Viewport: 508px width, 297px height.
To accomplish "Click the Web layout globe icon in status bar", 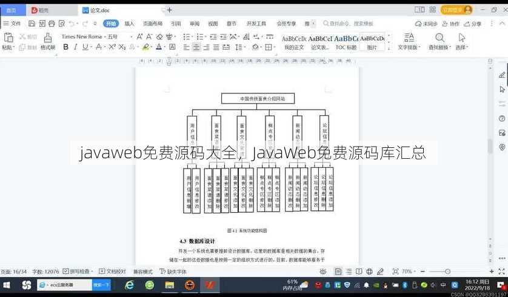I will click(x=369, y=272).
